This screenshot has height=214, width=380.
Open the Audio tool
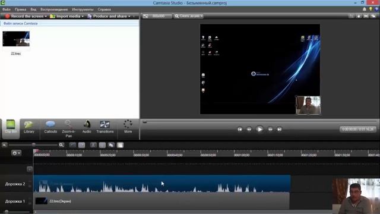tap(87, 127)
